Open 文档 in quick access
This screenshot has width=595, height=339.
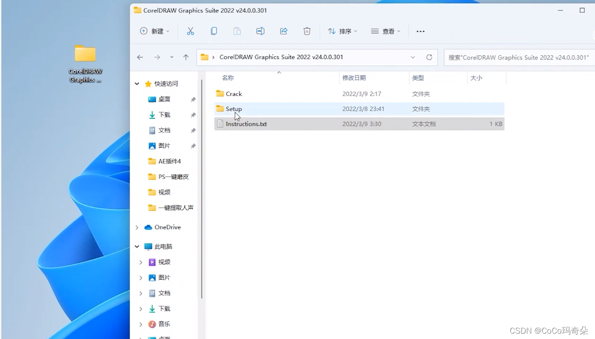164,130
